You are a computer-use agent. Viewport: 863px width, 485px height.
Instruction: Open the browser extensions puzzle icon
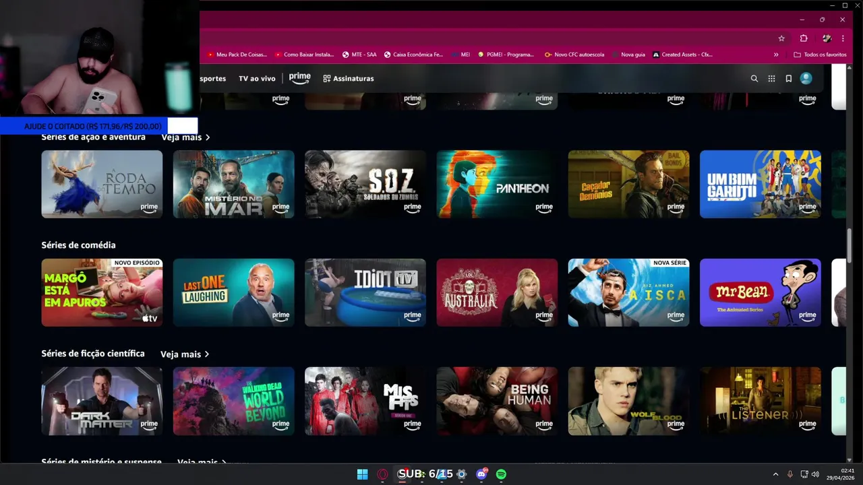click(x=804, y=38)
